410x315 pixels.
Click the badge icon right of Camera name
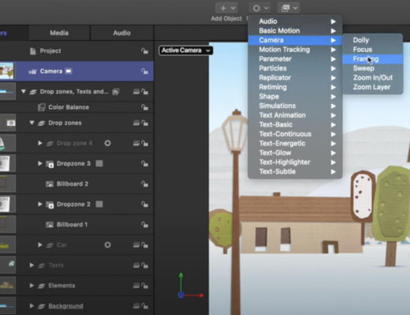click(x=69, y=71)
